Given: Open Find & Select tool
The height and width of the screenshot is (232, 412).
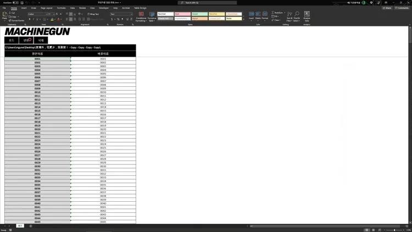Looking at the screenshot, I should (297, 16).
